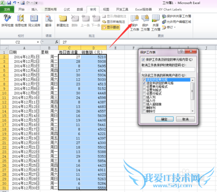Select column A header

click(x=24, y=48)
